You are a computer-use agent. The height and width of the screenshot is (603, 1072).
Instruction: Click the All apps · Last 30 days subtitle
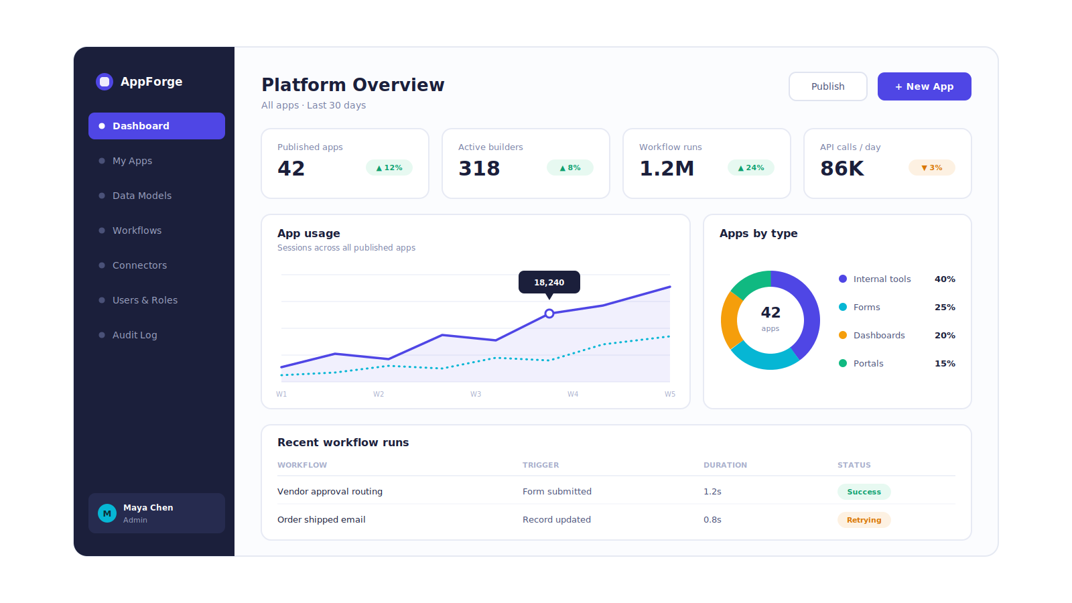coord(314,105)
